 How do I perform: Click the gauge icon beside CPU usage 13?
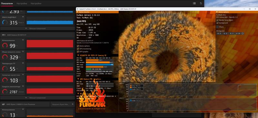coord(5,115)
